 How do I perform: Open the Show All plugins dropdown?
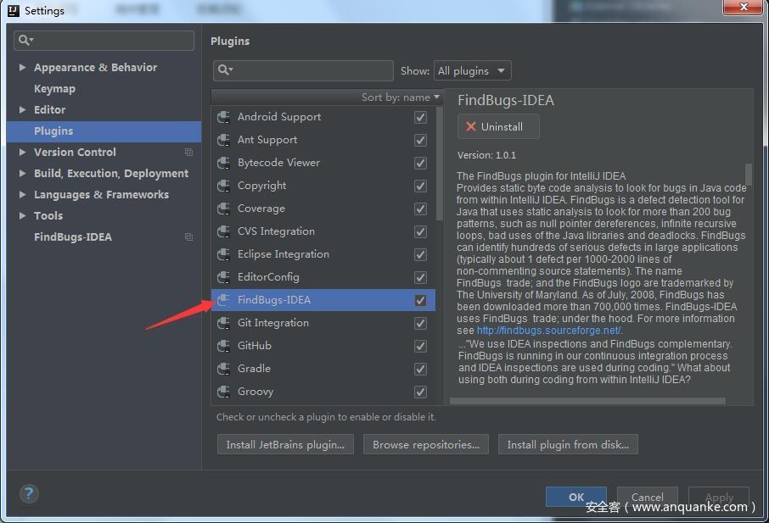coord(472,70)
